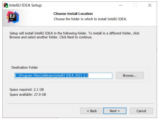Viewport: 160px width, 120px height.
Task: Click the IntelliJ IDEA Setup window title text
Action: (x=26, y=5)
